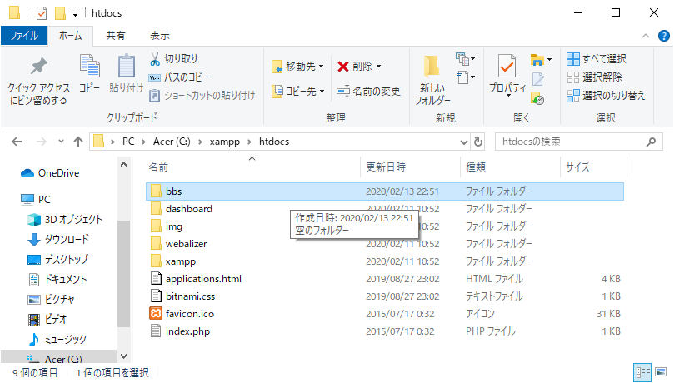This screenshot has width=674, height=383.
Task: Click the クイックアクセスにピン留めする pin icon
Action: click(38, 67)
